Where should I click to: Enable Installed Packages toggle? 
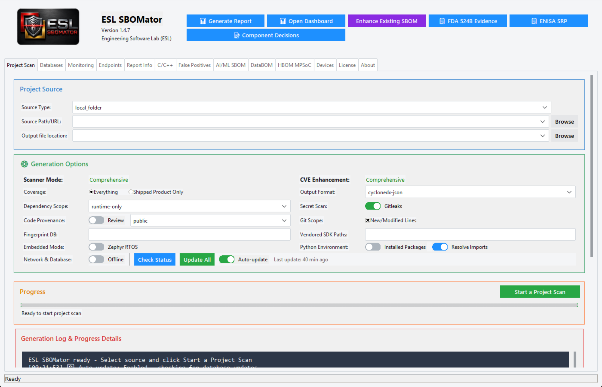(373, 247)
